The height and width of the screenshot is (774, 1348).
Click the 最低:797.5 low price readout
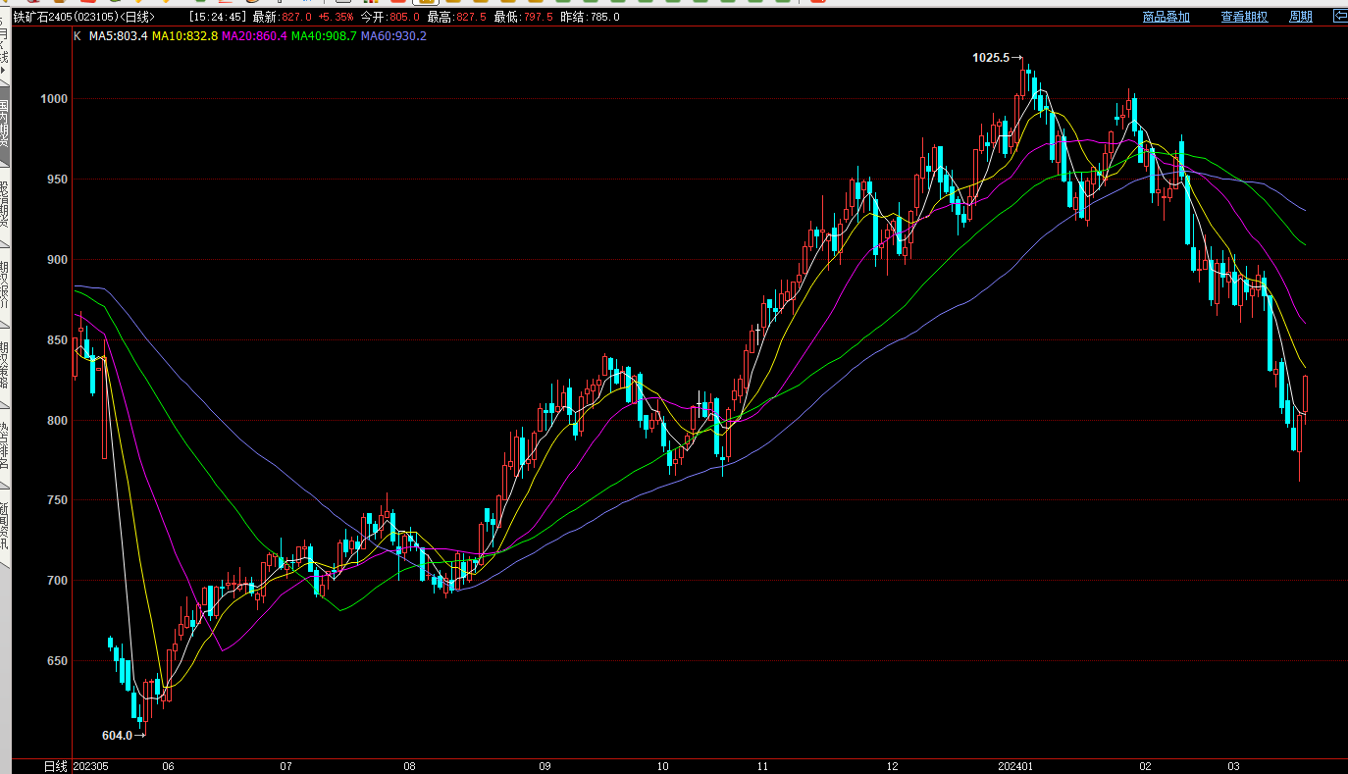[x=523, y=17]
